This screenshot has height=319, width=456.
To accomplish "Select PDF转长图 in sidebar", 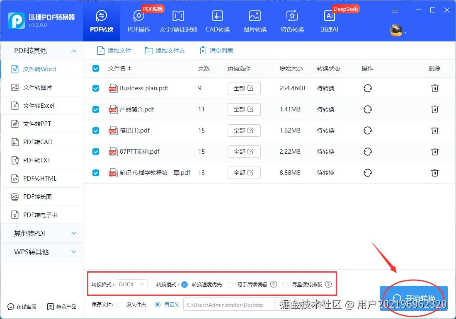I will 42,197.
